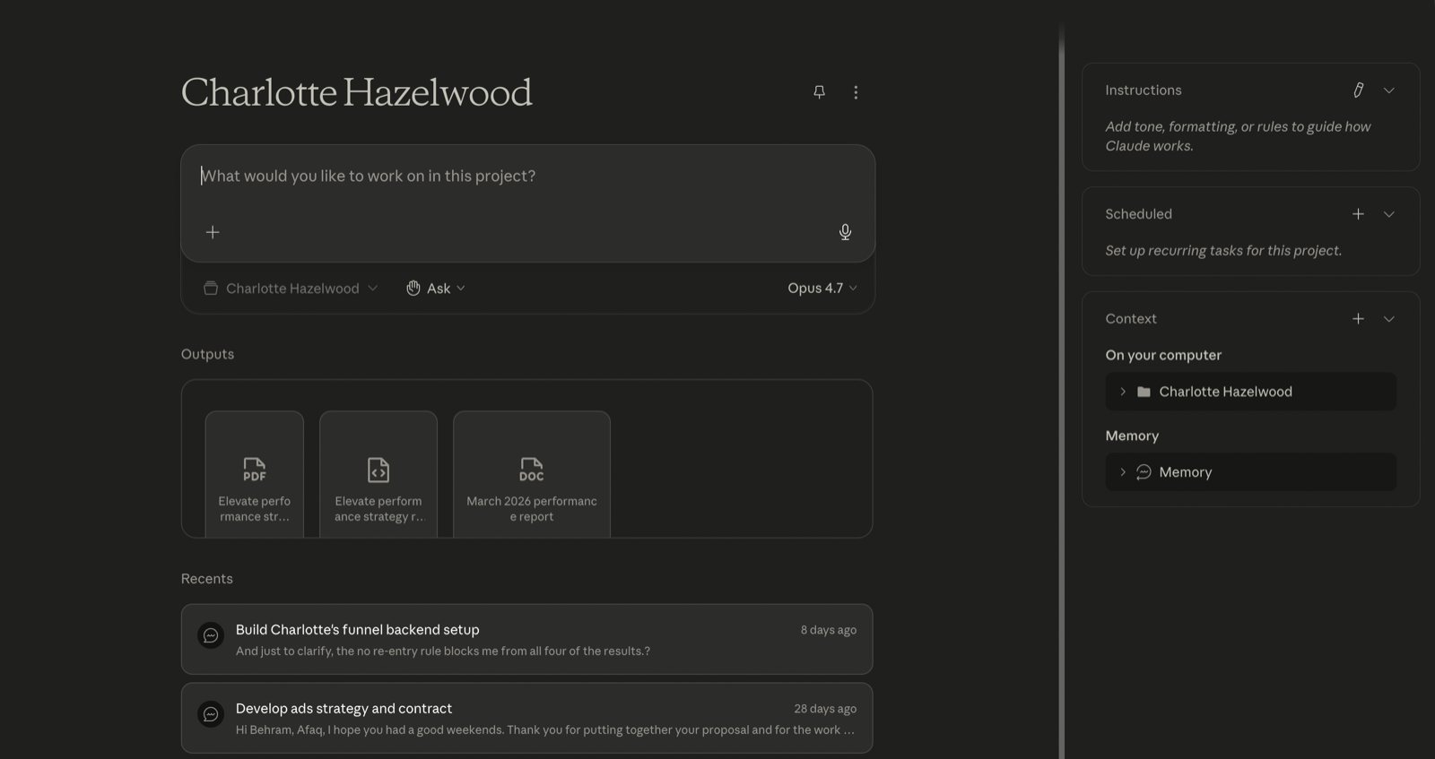
Task: Start voice input with the microphone icon
Action: point(845,232)
